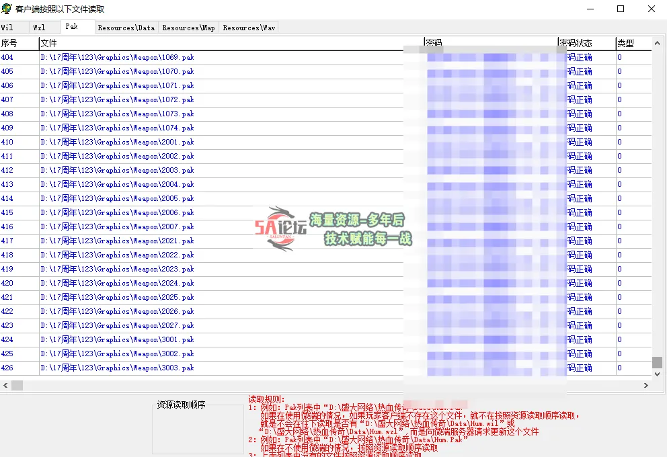The height and width of the screenshot is (457, 667).
Task: Select row with Weapon\3001.pak
Action: [326, 339]
